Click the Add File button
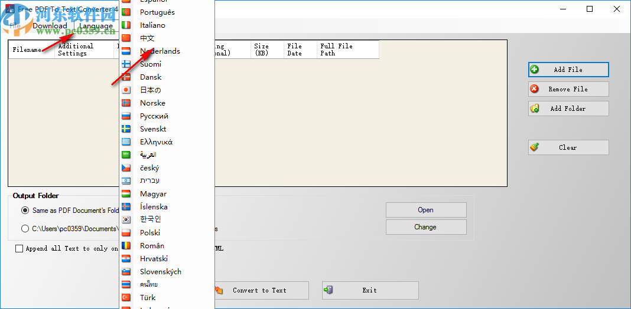631x309 pixels. click(568, 70)
